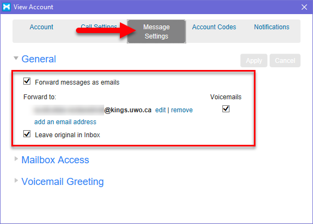Go to the Account Codes tab
The height and width of the screenshot is (224, 313).
pos(214,27)
